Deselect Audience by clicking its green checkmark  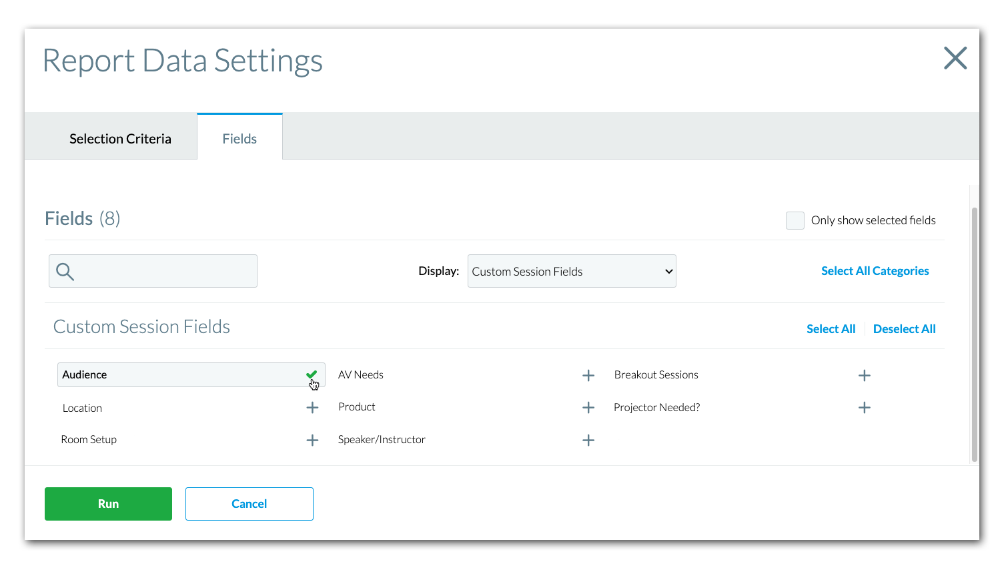[x=311, y=374]
